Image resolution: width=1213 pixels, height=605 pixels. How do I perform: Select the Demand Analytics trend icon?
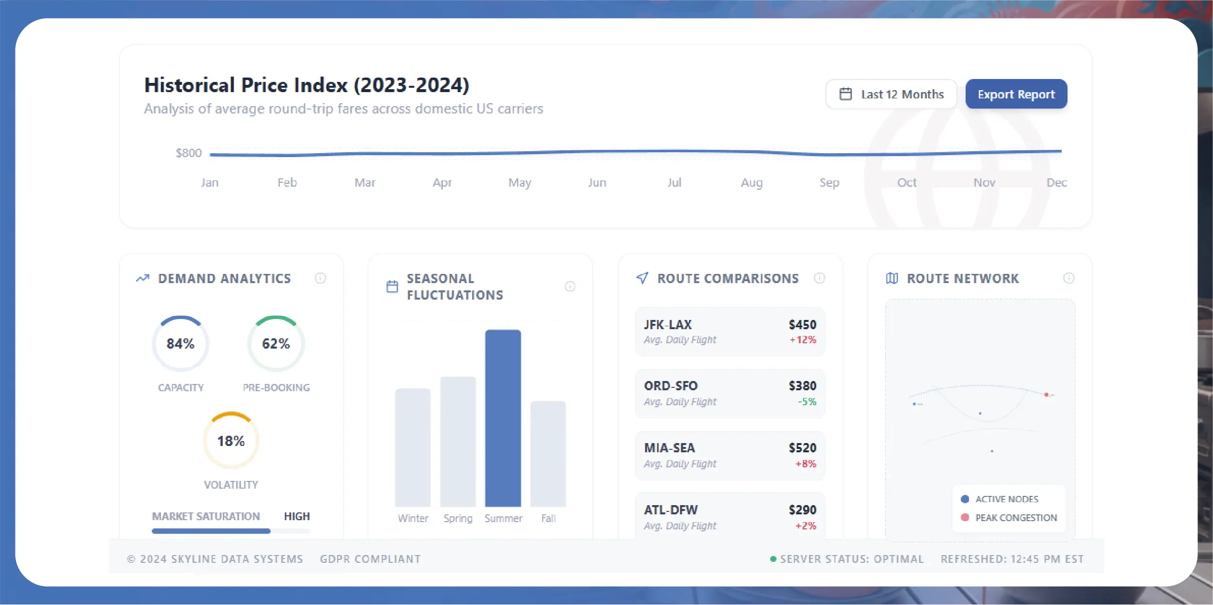(143, 278)
